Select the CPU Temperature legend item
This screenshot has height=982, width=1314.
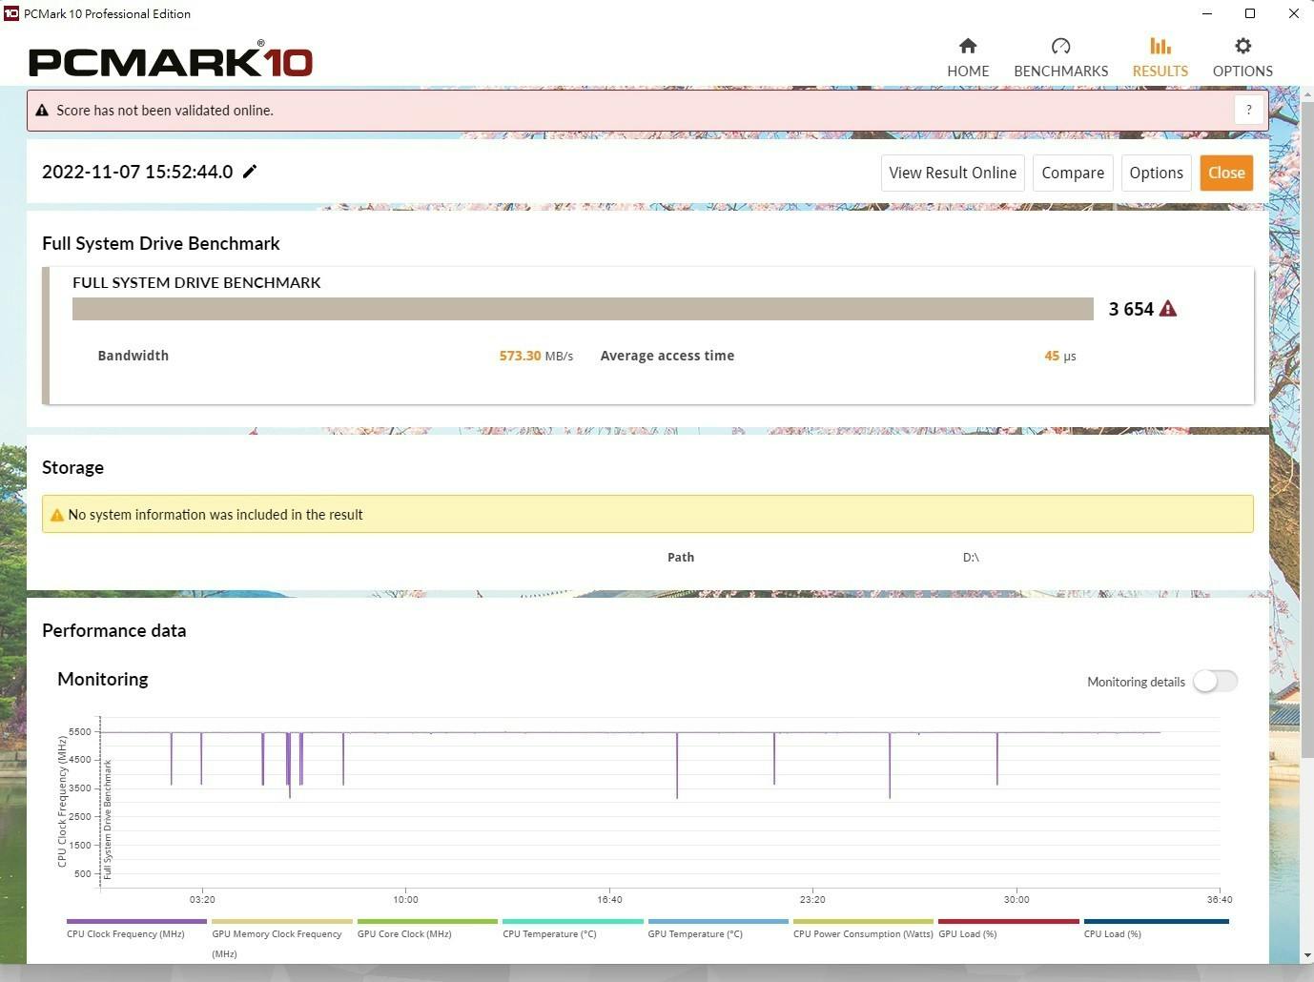pyautogui.click(x=572, y=929)
